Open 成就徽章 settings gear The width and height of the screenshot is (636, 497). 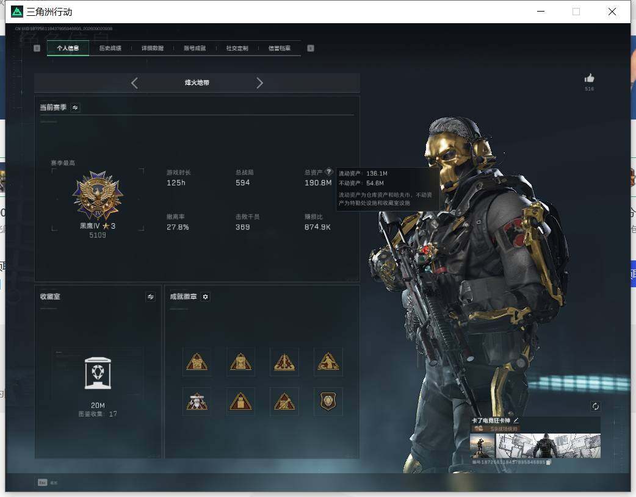coord(205,297)
